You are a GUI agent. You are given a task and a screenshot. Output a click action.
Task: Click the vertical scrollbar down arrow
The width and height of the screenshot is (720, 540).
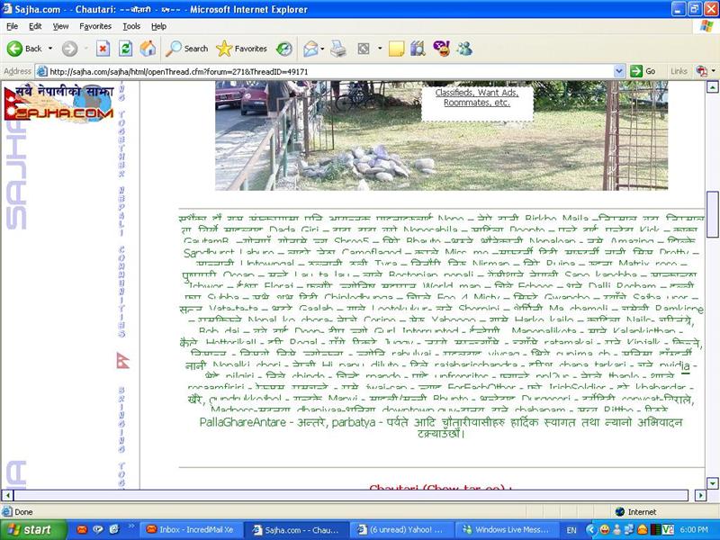[713, 481]
